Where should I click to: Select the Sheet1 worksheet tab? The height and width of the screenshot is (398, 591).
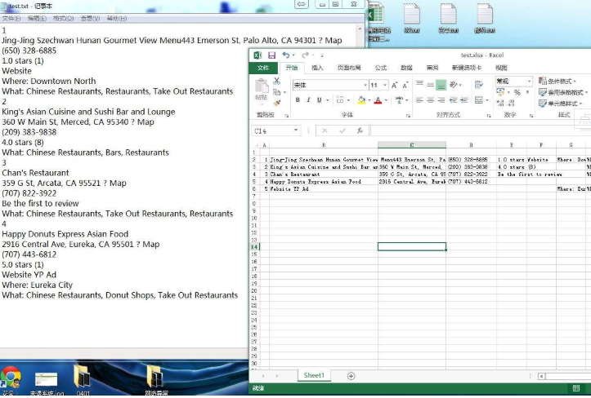314,375
